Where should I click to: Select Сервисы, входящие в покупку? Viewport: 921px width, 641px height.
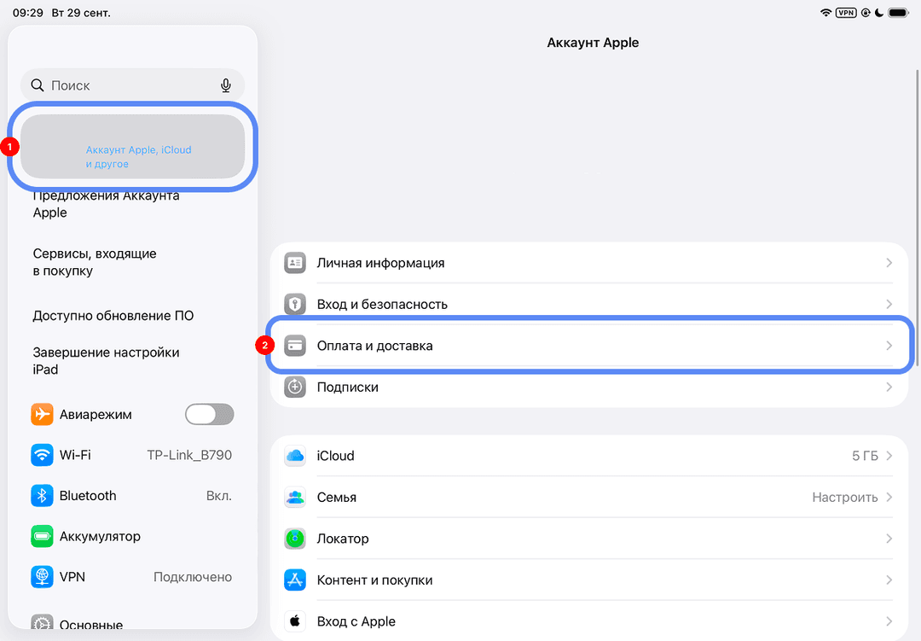coord(95,262)
